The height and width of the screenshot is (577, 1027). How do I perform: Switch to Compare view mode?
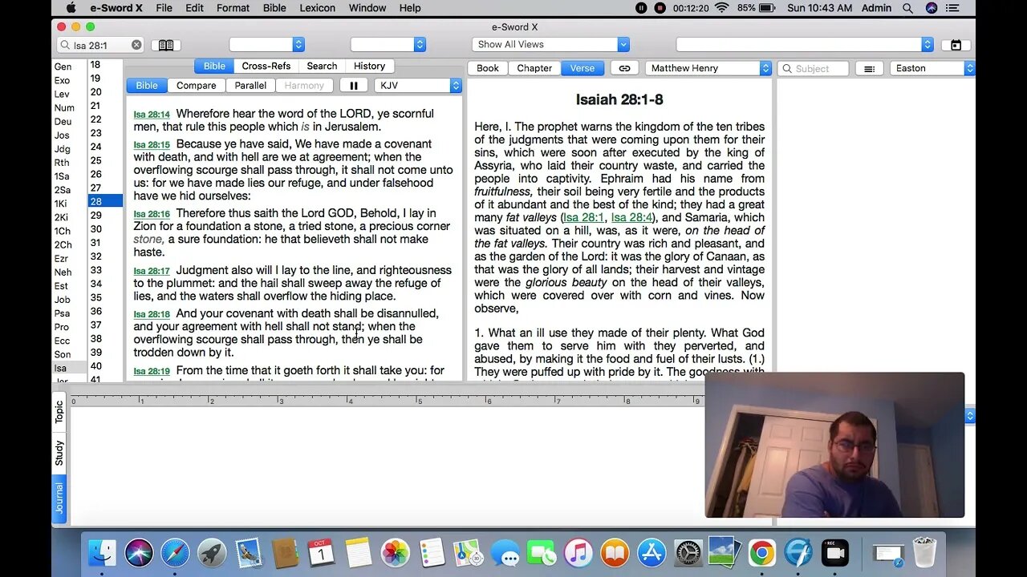pyautogui.click(x=197, y=85)
